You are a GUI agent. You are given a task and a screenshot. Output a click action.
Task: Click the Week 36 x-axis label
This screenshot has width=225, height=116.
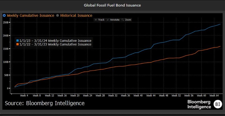125,96
